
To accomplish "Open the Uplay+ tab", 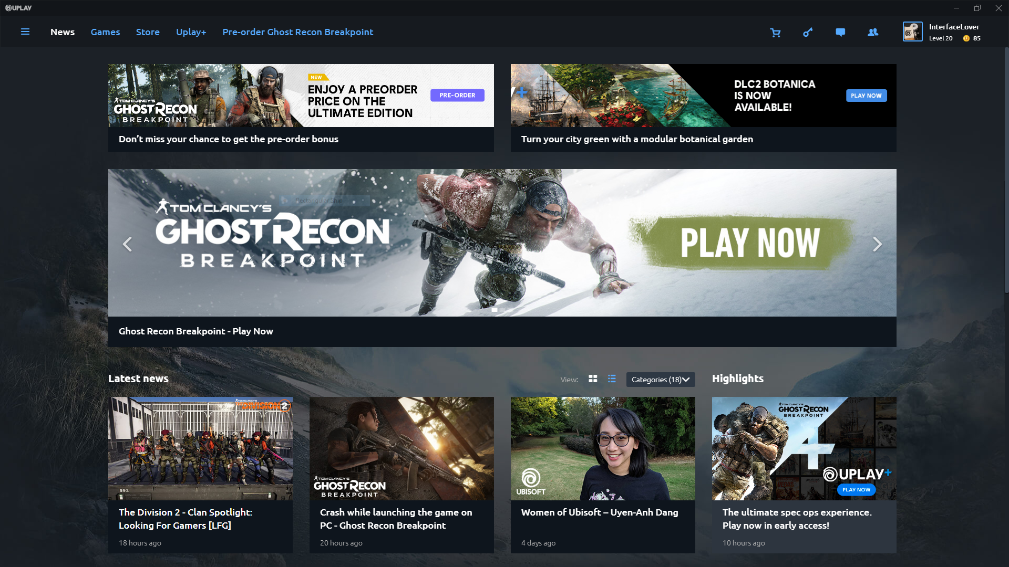I will pyautogui.click(x=191, y=32).
